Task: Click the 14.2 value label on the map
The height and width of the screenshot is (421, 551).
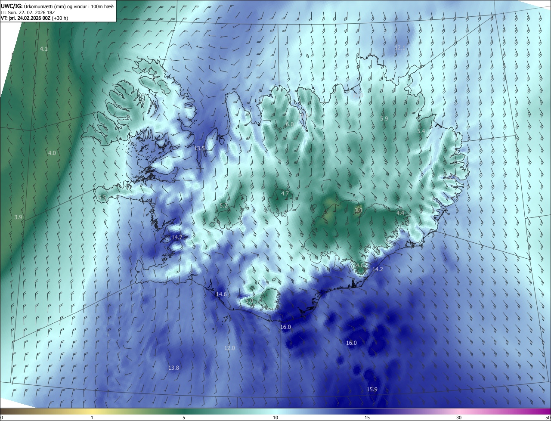Action: 378,269
